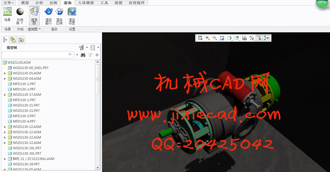The width and height of the screenshot is (330, 172).
Task: Click the binoculars find icon
Action: [x=83, y=55]
